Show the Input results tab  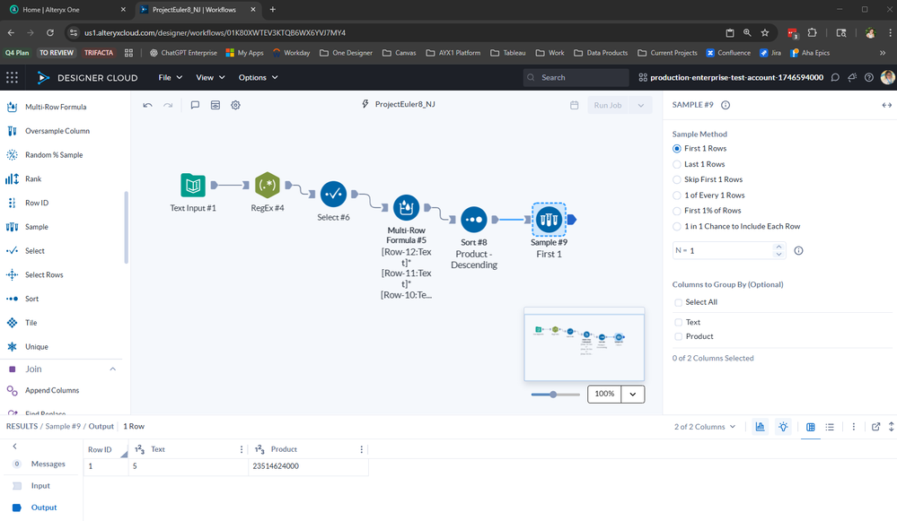click(x=40, y=486)
